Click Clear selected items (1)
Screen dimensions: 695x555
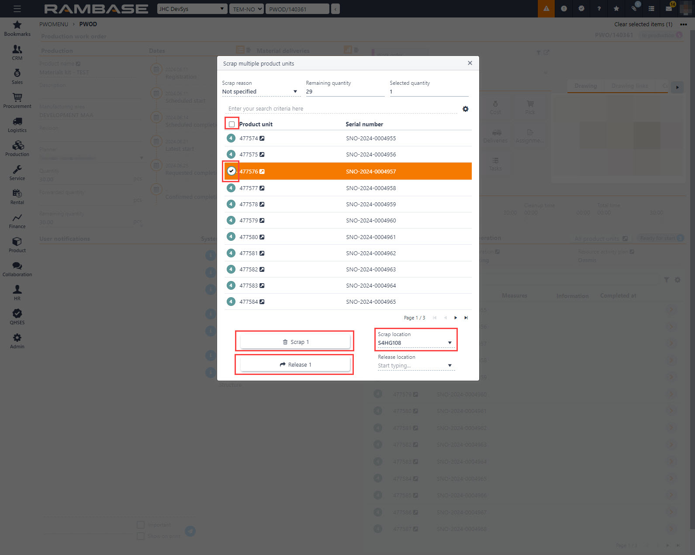coord(643,24)
